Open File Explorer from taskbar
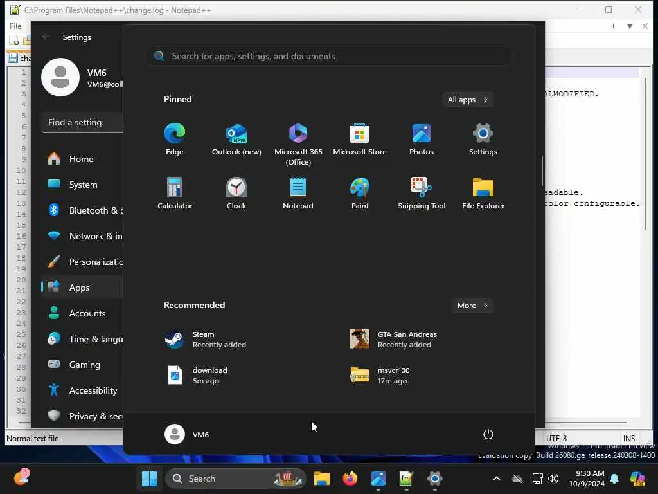 [x=322, y=479]
